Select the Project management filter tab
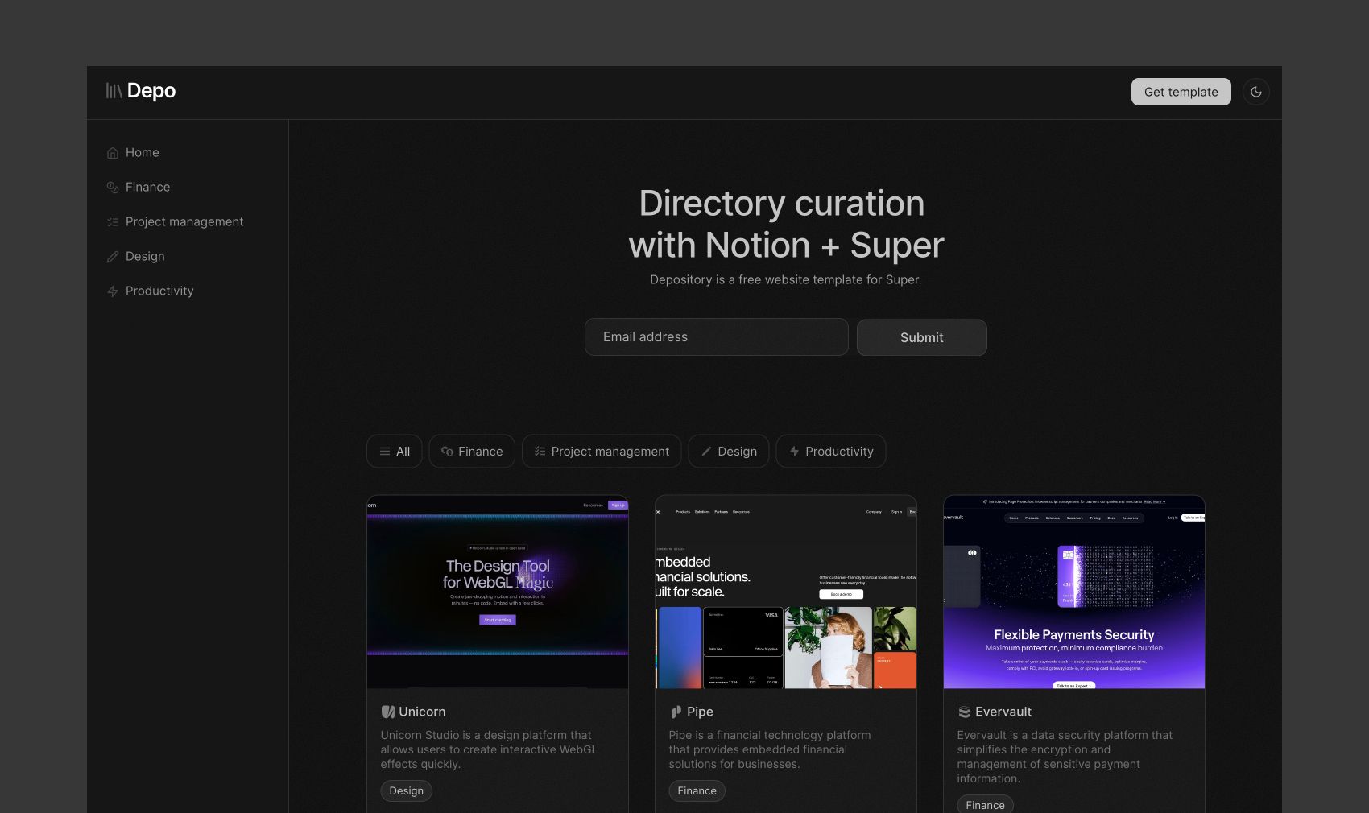 pos(602,452)
